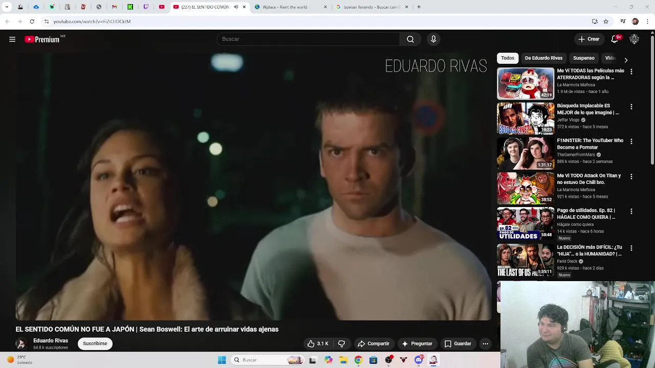The width and height of the screenshot is (655, 368).
Task: Click the Compartir button
Action: coord(374,344)
